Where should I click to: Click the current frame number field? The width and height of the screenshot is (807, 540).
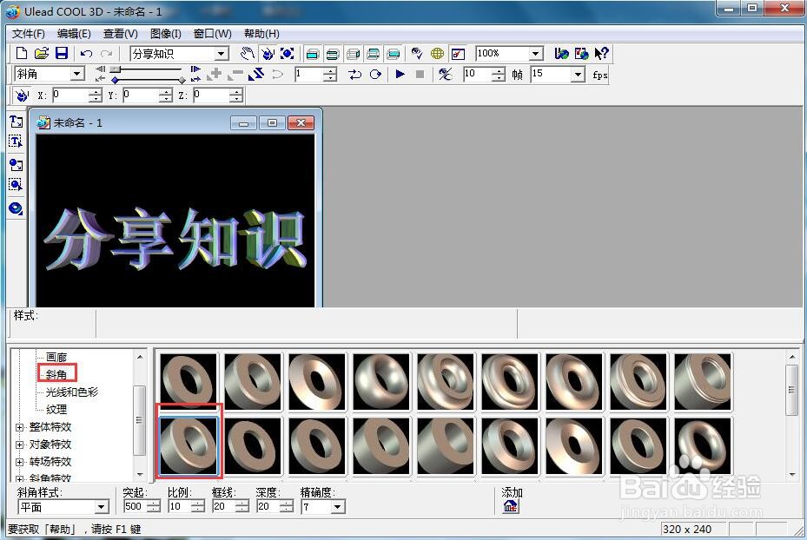(309, 74)
